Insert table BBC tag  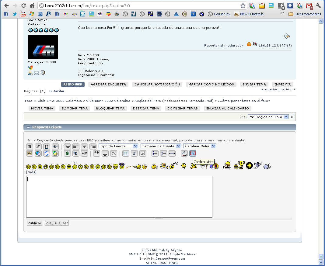coord(126,154)
